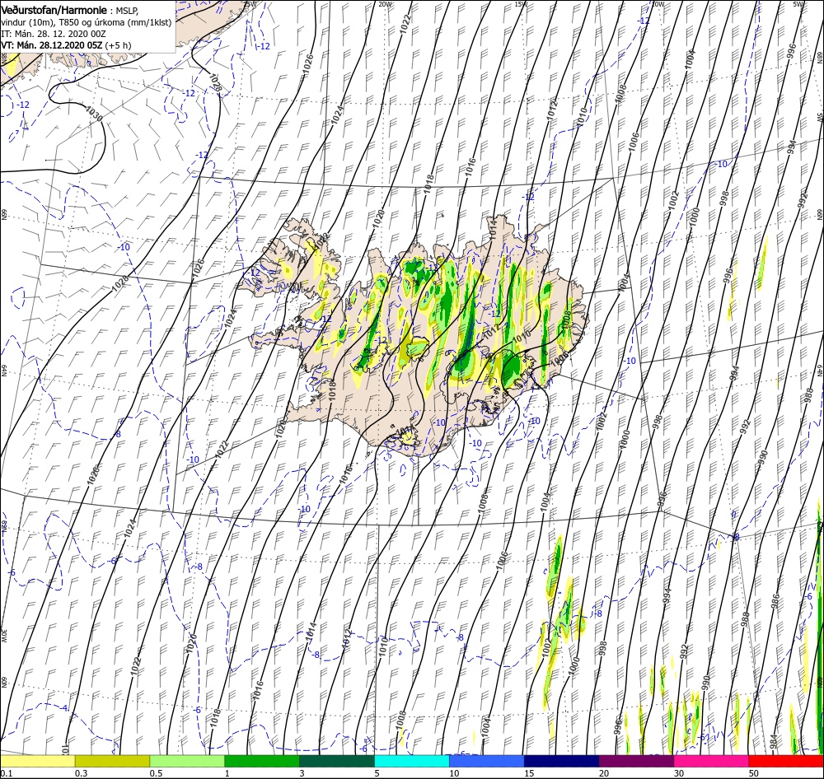The width and height of the screenshot is (824, 779).
Task: Click the legend value '20' label
Action: pyautogui.click(x=604, y=773)
